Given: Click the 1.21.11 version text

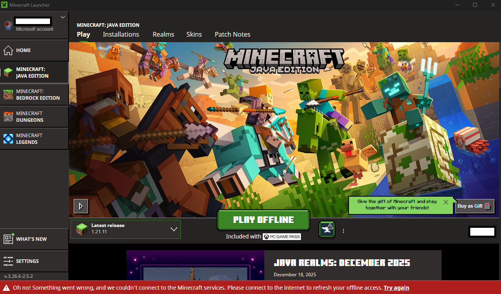Looking at the screenshot, I should pyautogui.click(x=99, y=232).
